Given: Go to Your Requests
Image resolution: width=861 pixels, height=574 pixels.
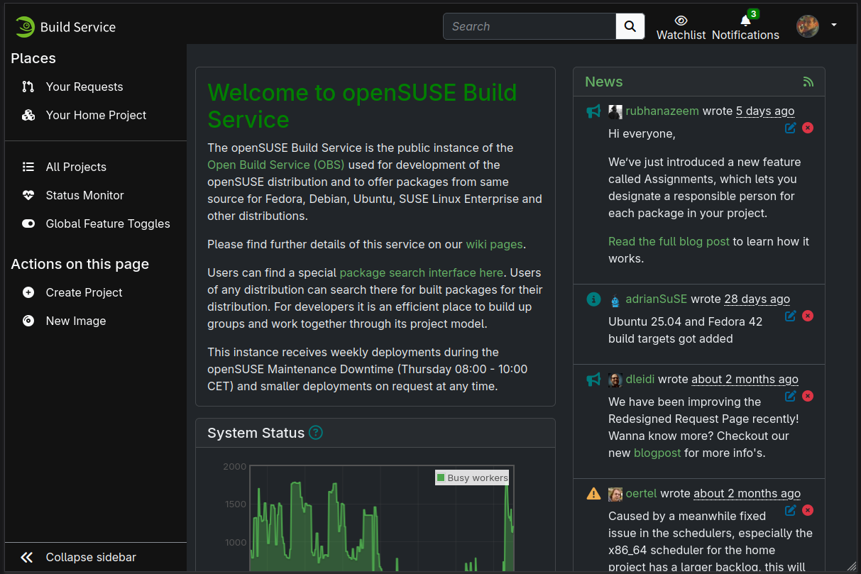Looking at the screenshot, I should 84,87.
